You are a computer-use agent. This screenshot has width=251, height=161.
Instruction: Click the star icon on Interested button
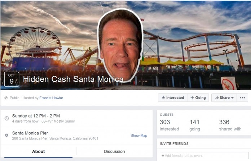click(x=163, y=97)
